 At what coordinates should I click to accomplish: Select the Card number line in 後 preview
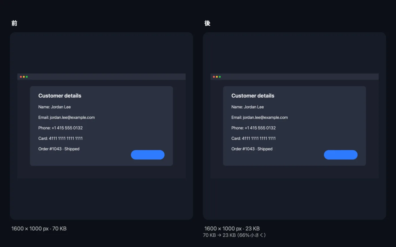(253, 138)
